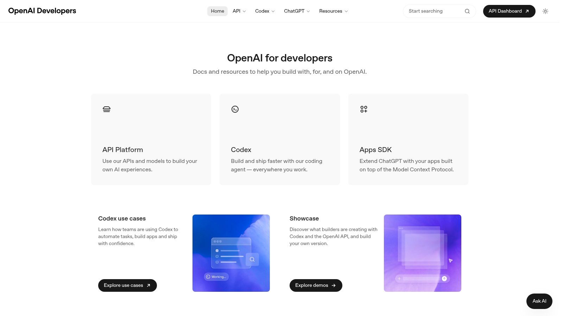Focus the Start searching field
The width and height of the screenshot is (563, 316).
click(x=439, y=11)
